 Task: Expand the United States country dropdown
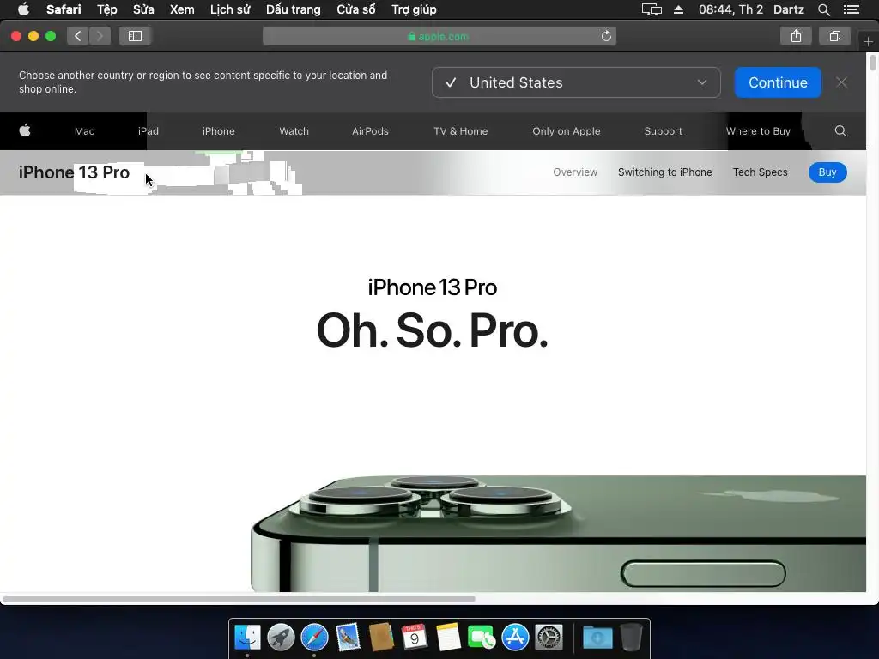click(x=576, y=82)
